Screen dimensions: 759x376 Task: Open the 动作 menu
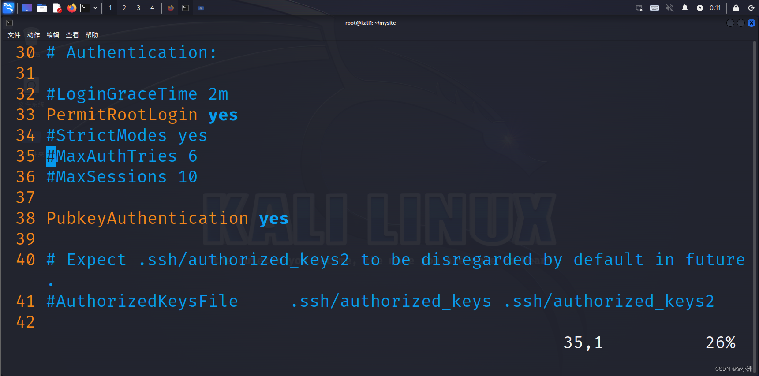[x=33, y=35]
